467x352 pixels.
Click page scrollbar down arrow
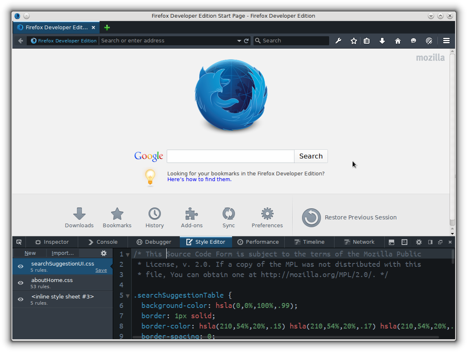(453, 234)
